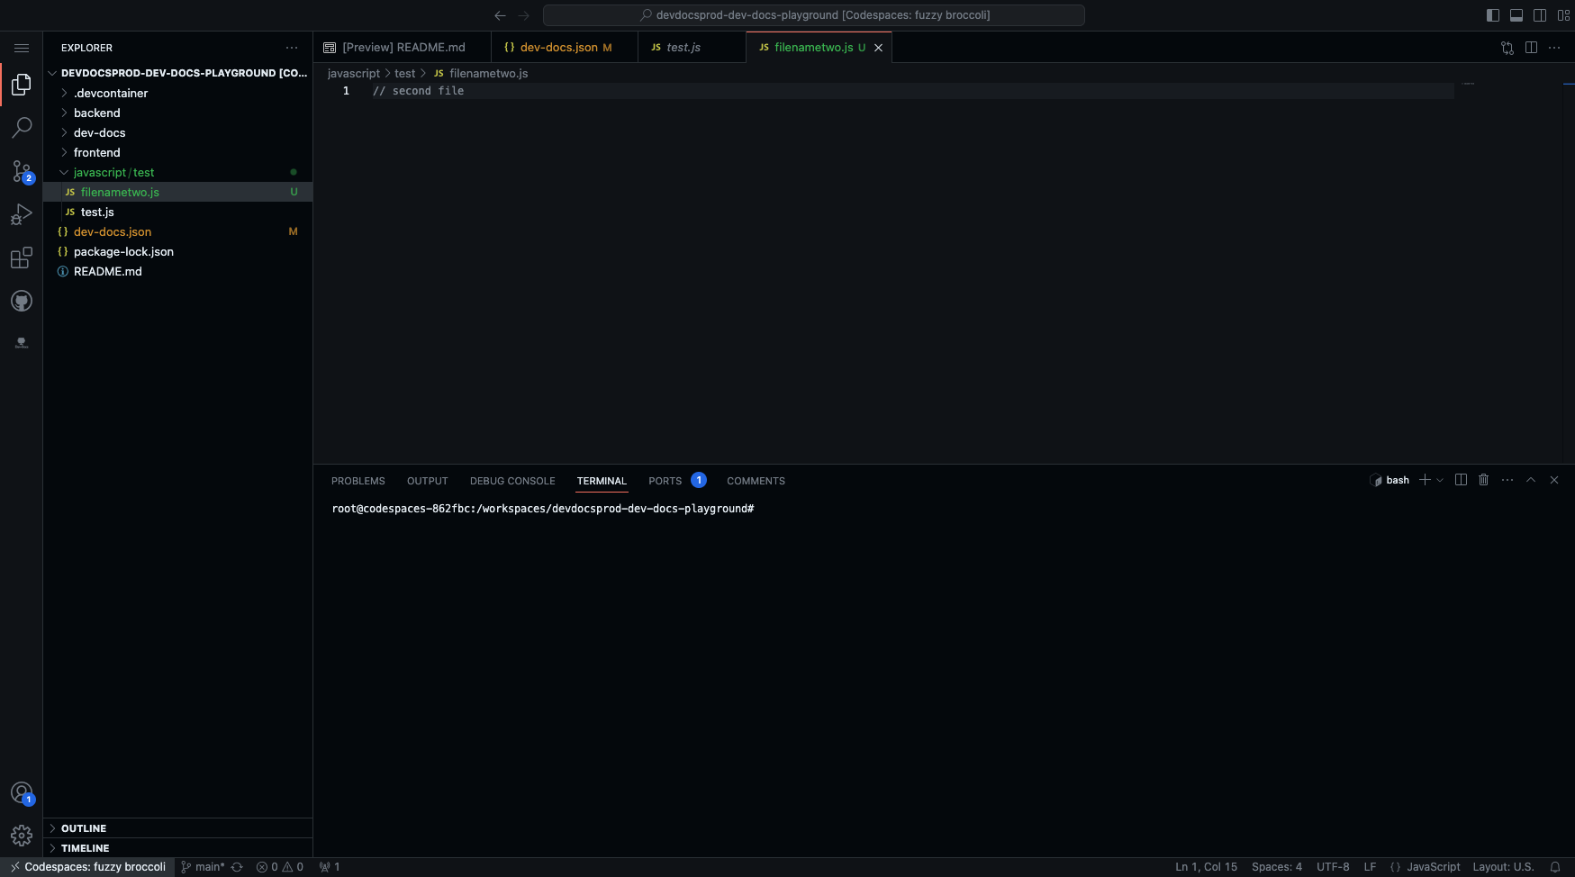
Task: Click the command center search box
Action: click(813, 15)
